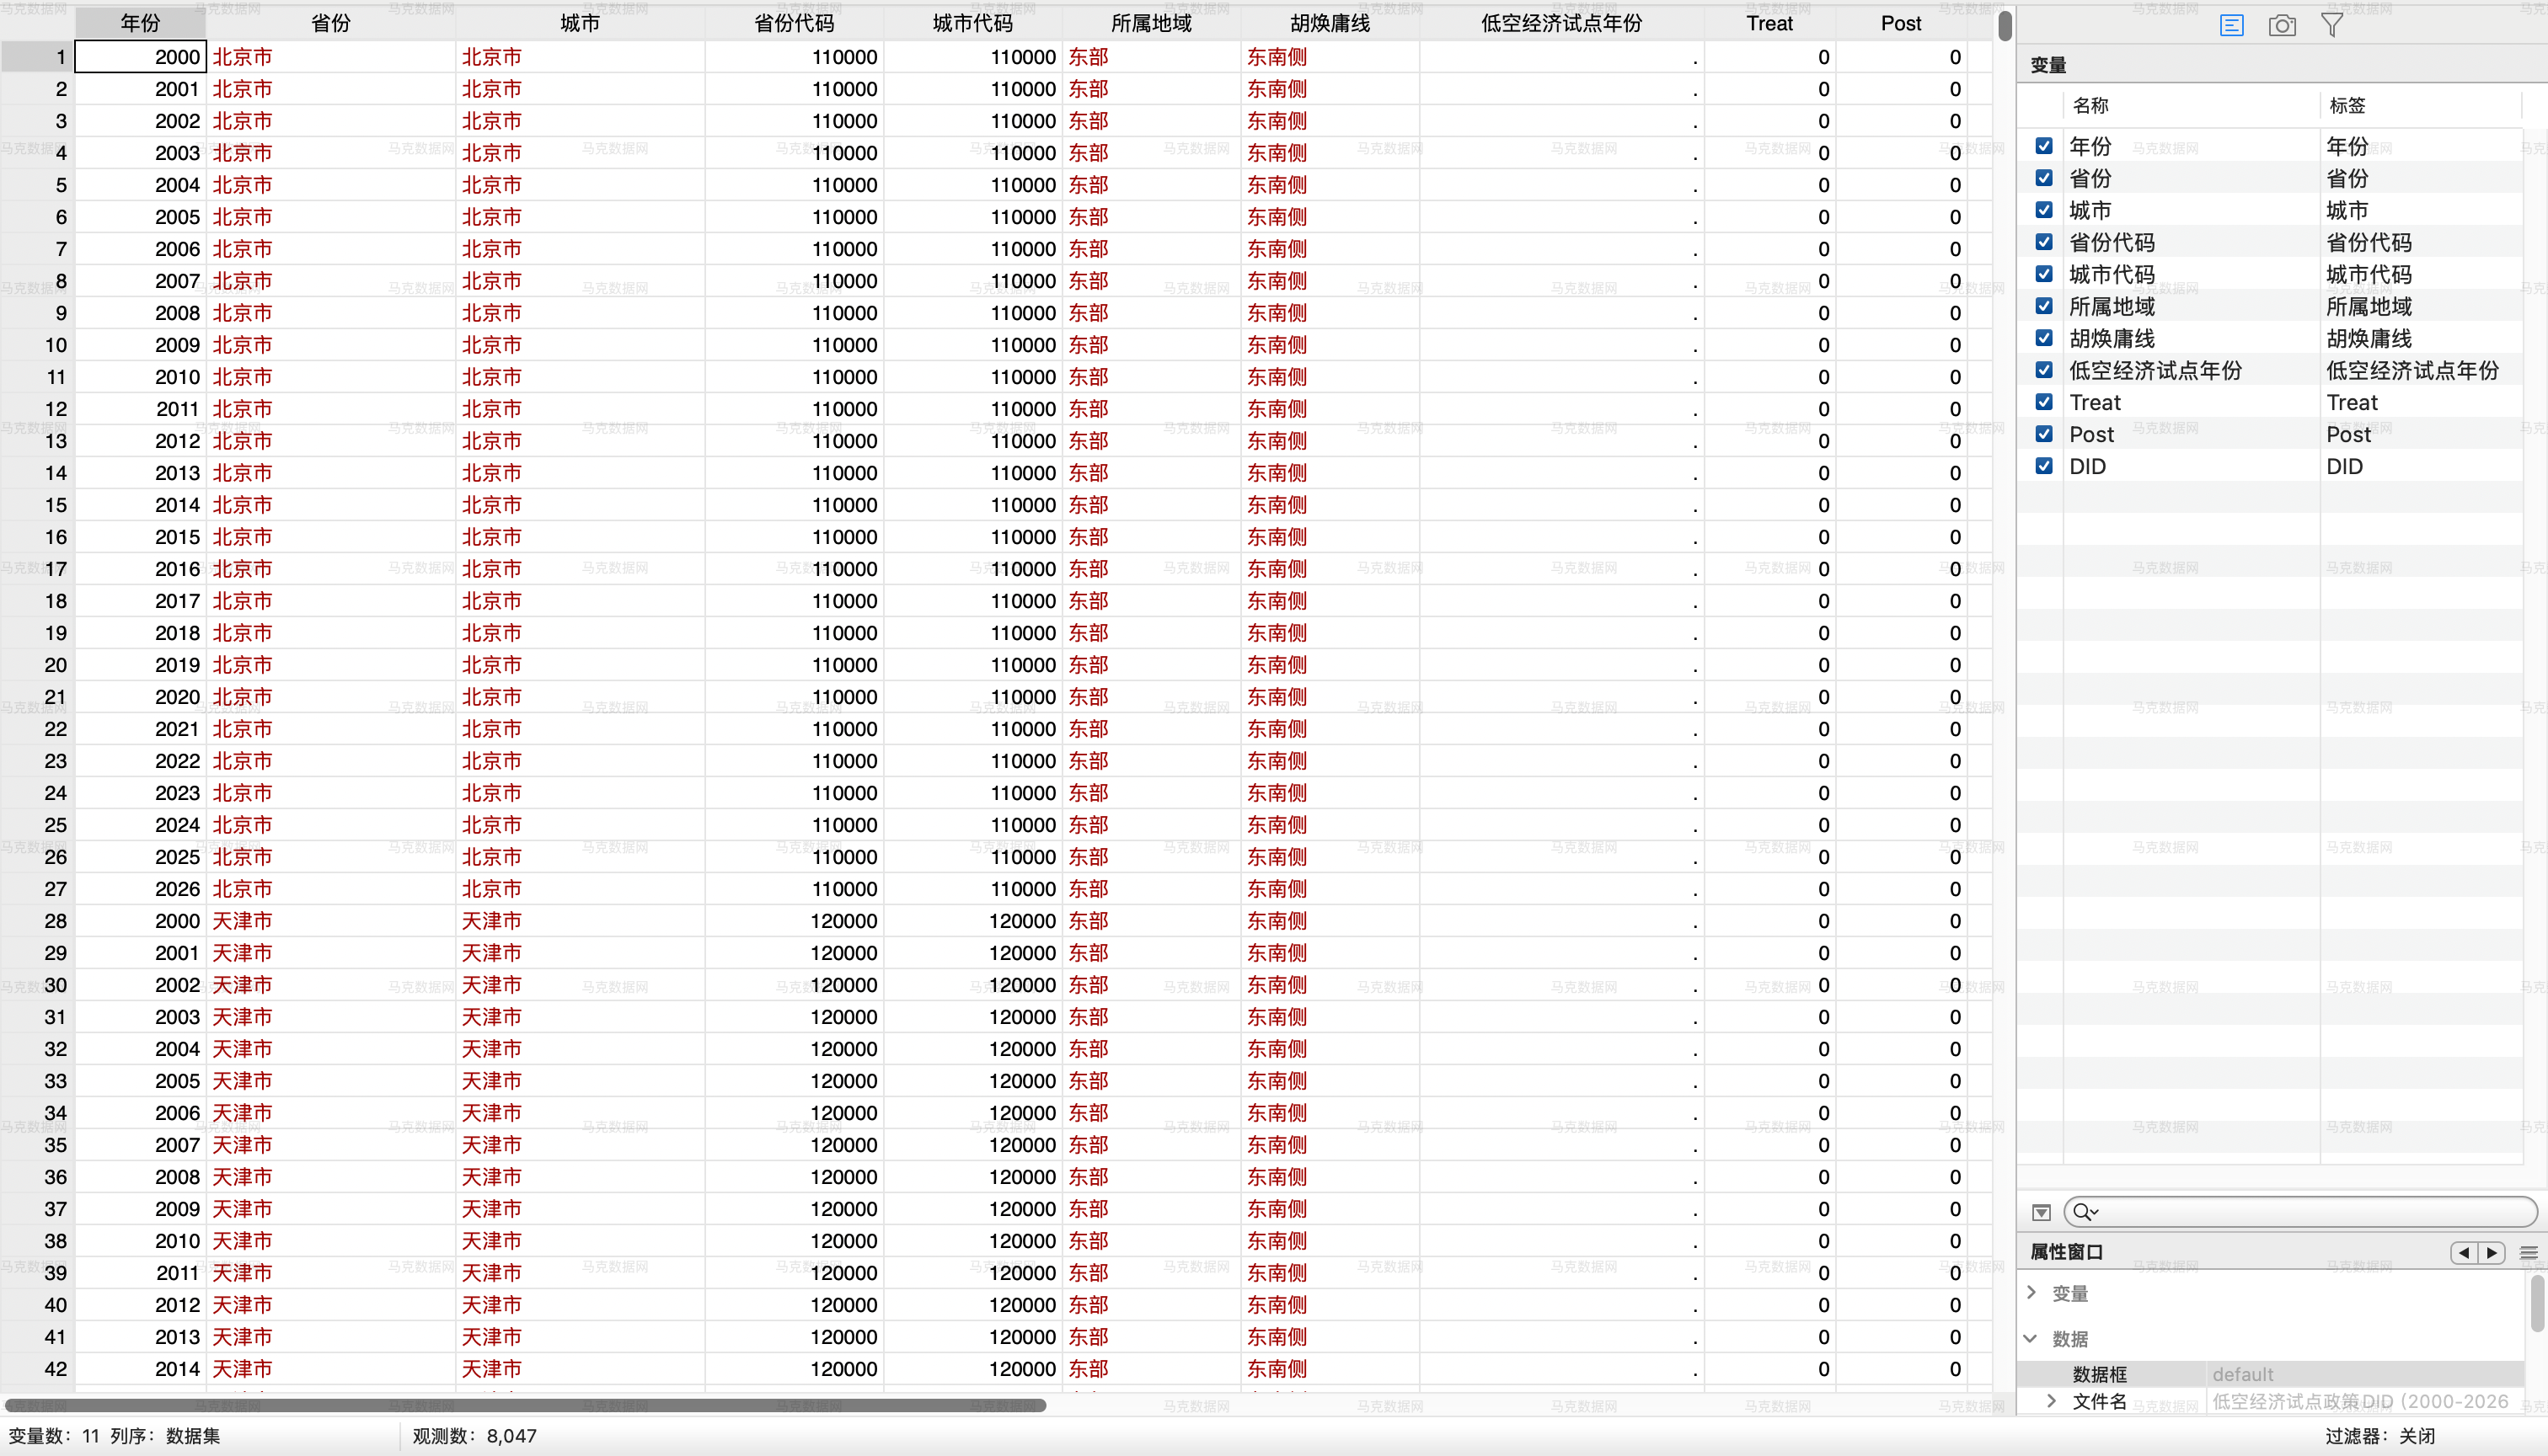Viewport: 2548px width, 1456px height.
Task: Go to previous variable in properties panel
Action: pyautogui.click(x=2464, y=1252)
